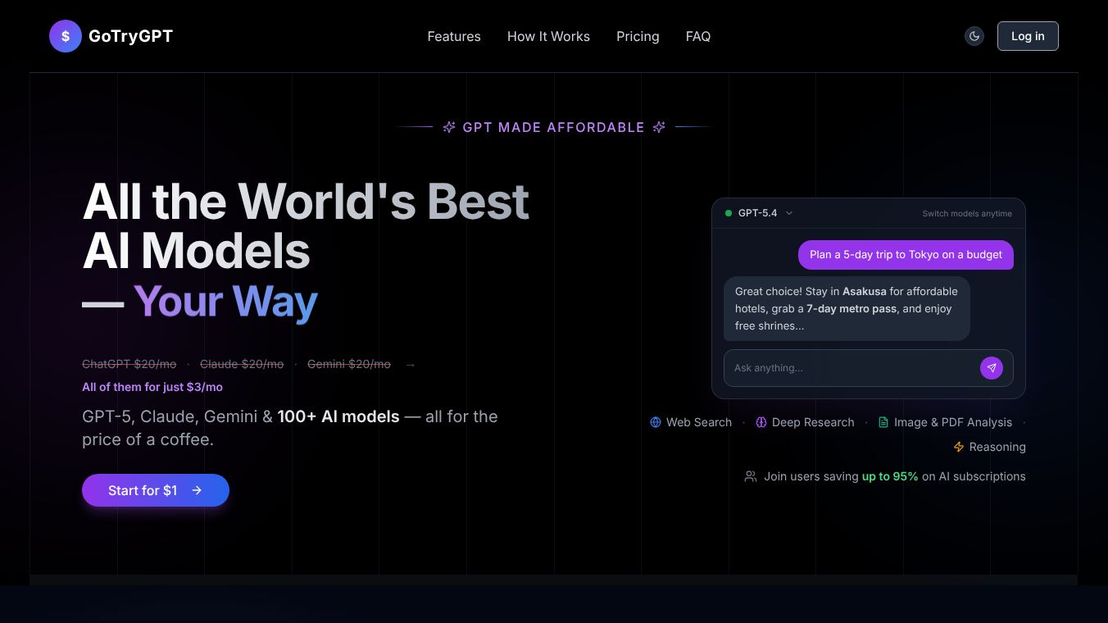The image size is (1108, 623).
Task: Click the struck-through "Gemini $20/mo" text
Action: tap(349, 364)
